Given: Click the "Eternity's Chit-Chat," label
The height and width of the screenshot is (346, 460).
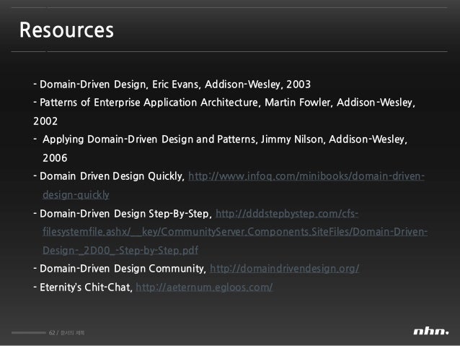Looking at the screenshot, I should (86, 287).
